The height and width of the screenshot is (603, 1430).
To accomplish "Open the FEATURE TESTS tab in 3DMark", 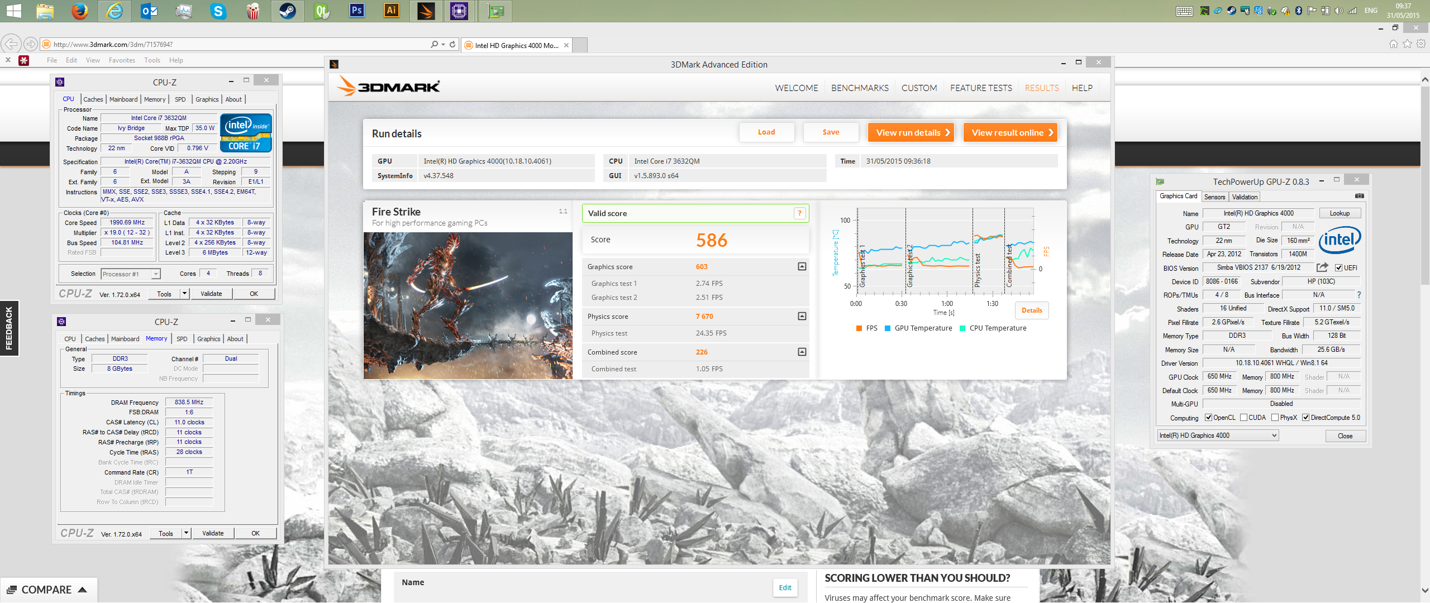I will point(981,88).
